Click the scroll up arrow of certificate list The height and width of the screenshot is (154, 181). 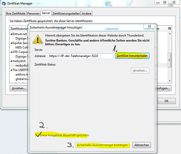point(170,34)
